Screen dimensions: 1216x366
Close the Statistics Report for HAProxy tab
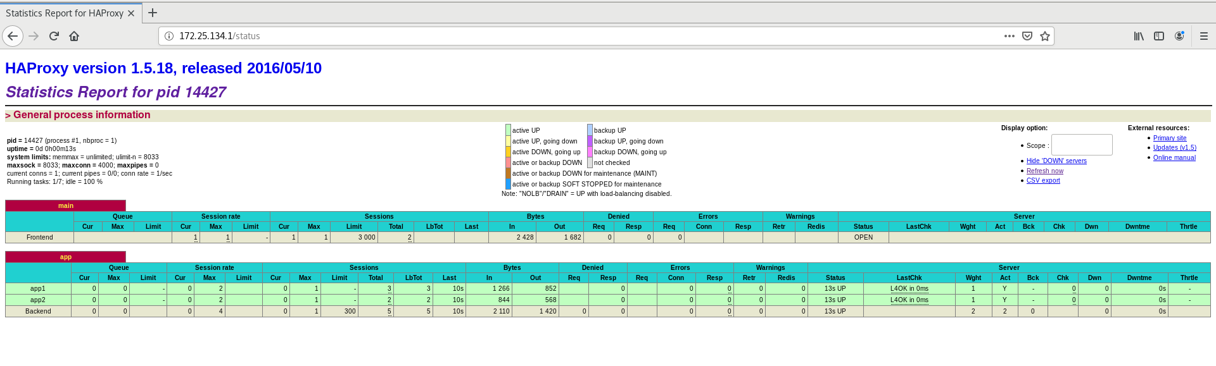pyautogui.click(x=131, y=13)
